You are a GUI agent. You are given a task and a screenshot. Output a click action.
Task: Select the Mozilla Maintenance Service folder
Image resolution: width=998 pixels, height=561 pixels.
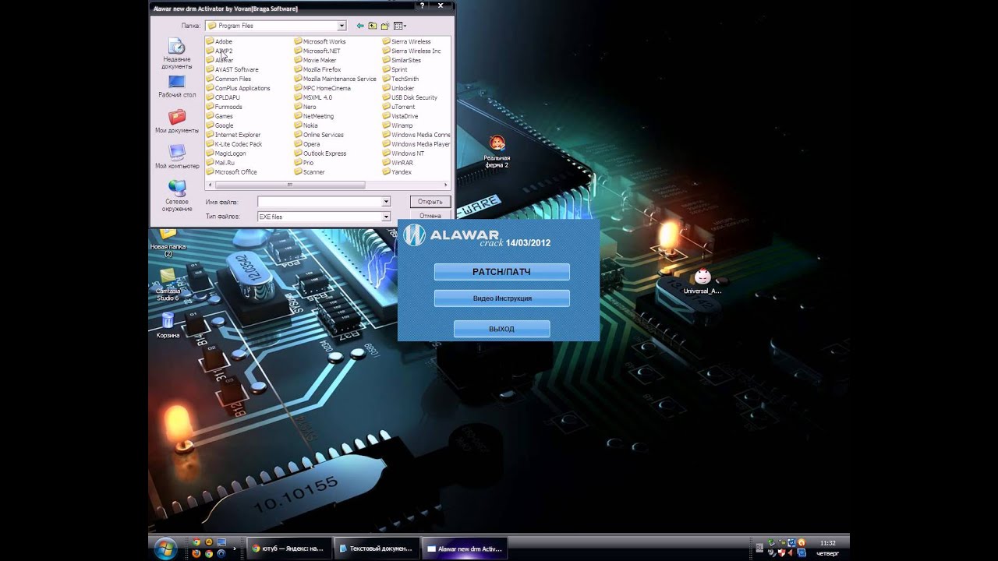tap(335, 79)
